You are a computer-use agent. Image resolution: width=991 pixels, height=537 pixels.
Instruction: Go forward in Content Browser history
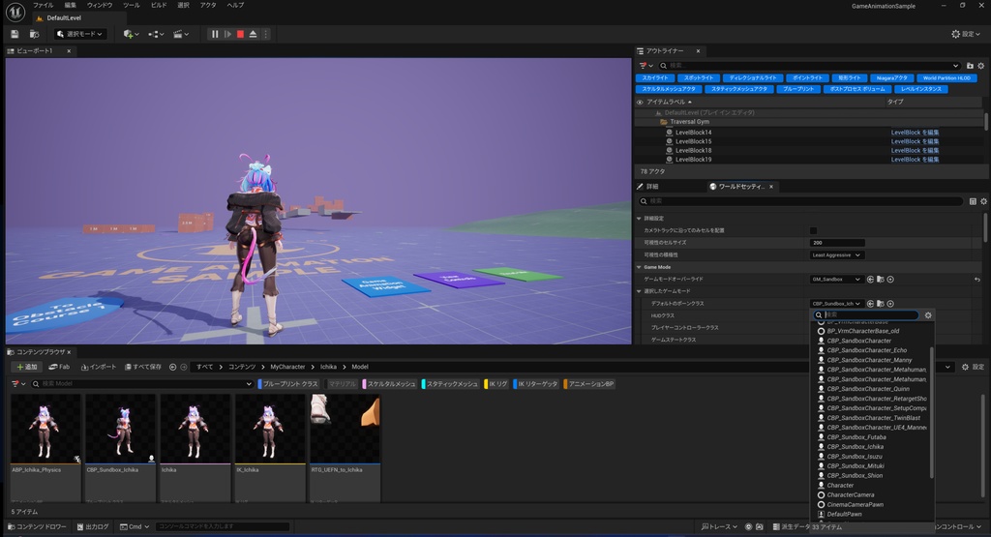point(184,367)
